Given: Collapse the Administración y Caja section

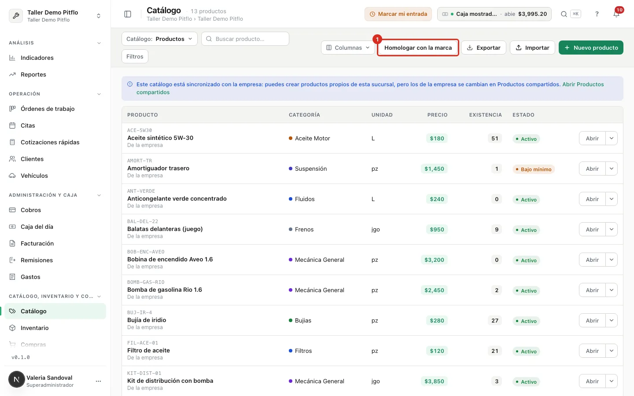Looking at the screenshot, I should coord(99,195).
